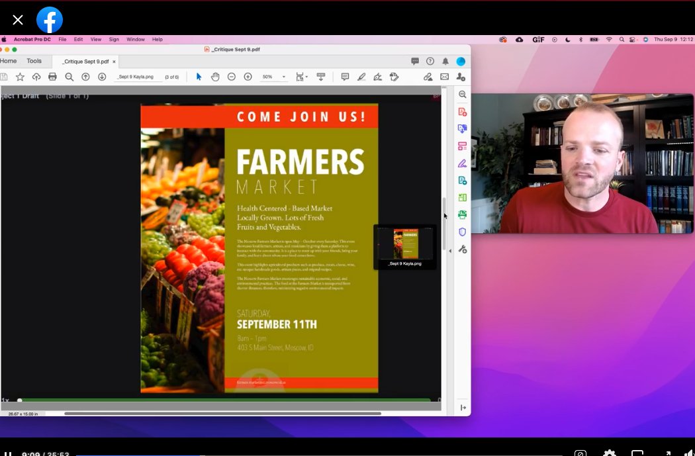This screenshot has height=456, width=695.
Task: Select the selection arrow tool
Action: pyautogui.click(x=199, y=76)
